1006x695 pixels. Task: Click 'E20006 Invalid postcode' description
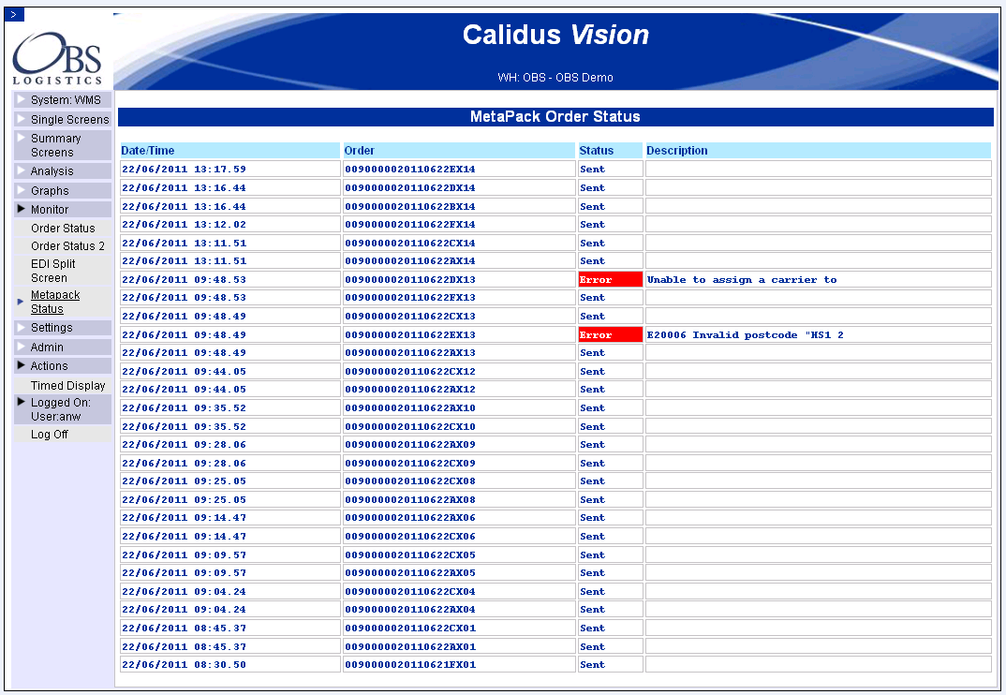pos(745,335)
